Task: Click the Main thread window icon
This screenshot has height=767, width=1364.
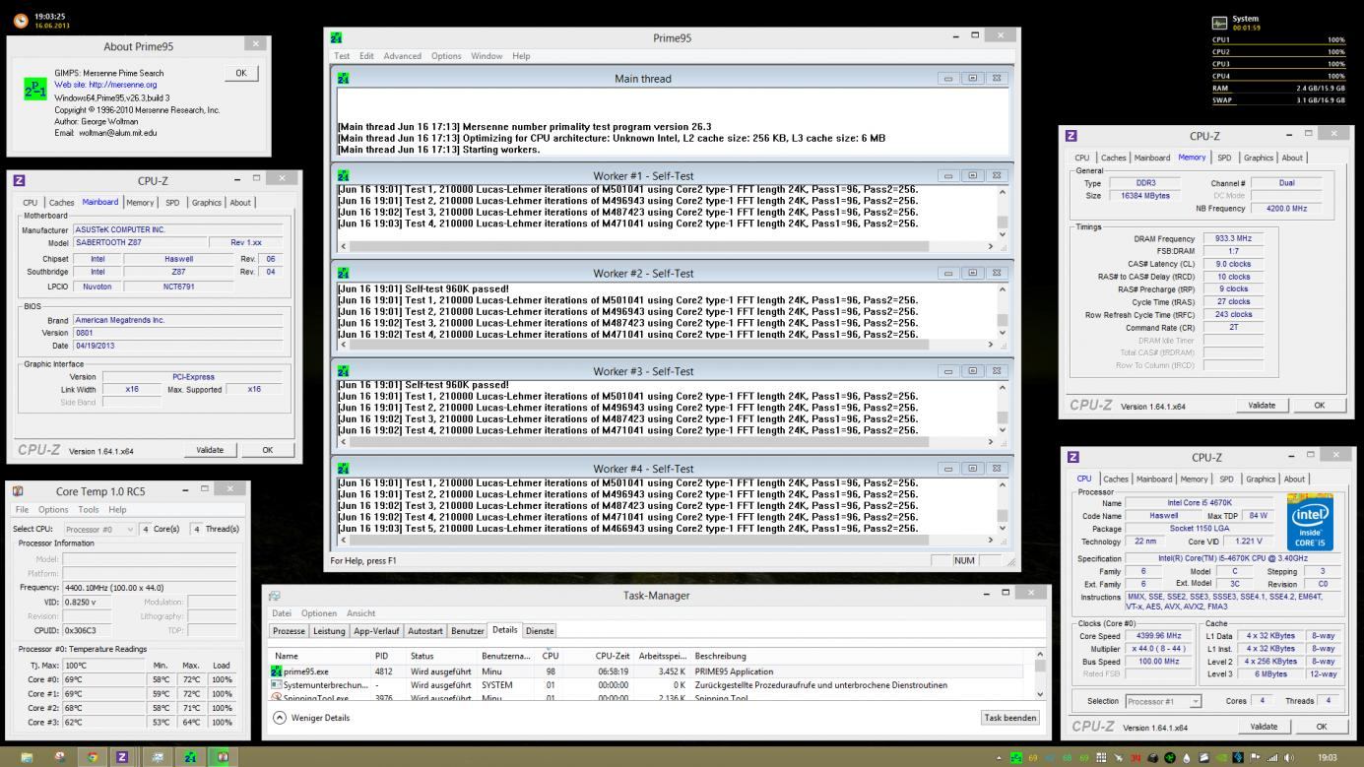Action: pyautogui.click(x=344, y=78)
